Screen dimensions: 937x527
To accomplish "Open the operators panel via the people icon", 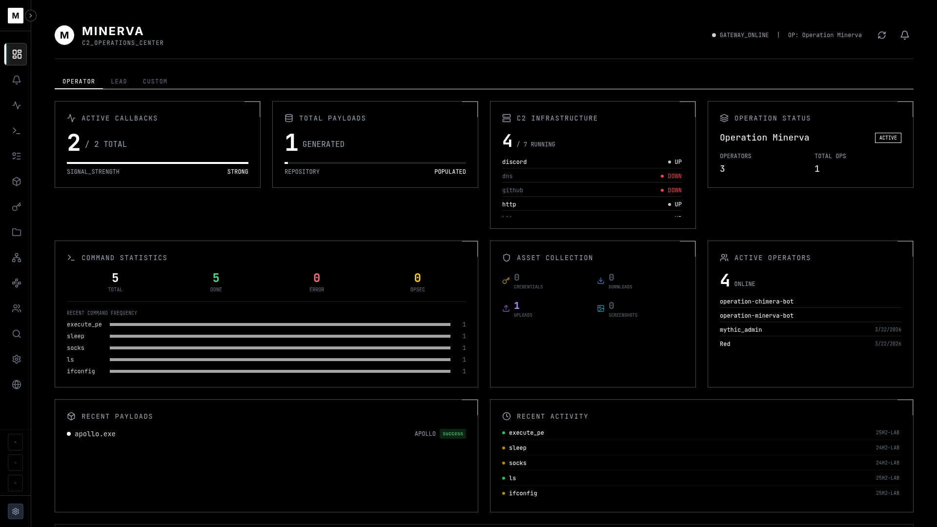I will click(x=16, y=308).
